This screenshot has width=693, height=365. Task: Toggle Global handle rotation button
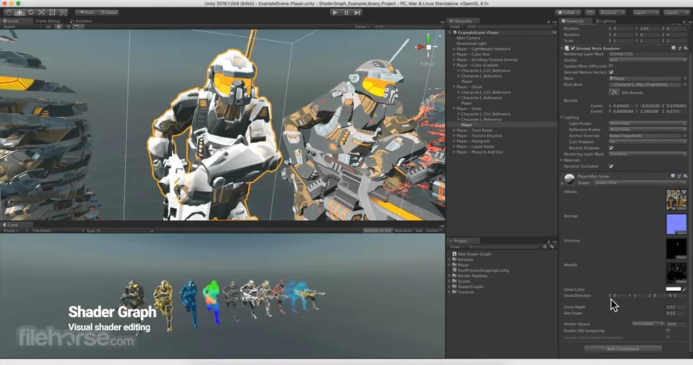pos(109,12)
